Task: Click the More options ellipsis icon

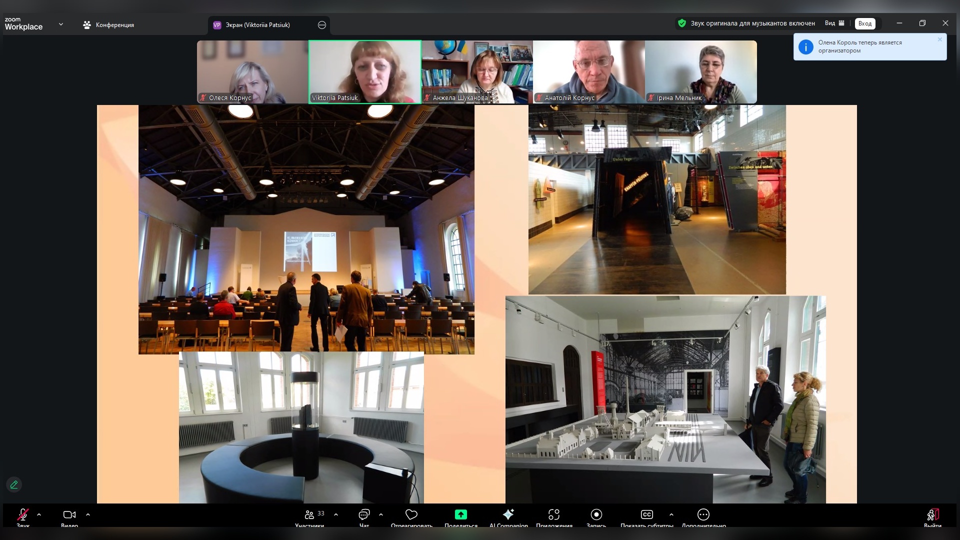Action: pos(703,514)
